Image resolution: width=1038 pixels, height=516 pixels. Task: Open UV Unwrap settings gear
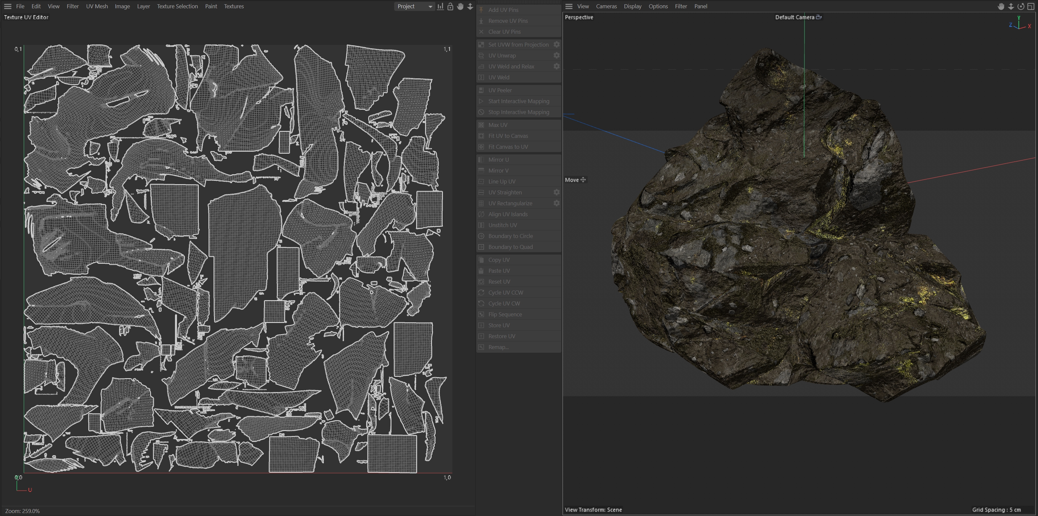pyautogui.click(x=556, y=56)
